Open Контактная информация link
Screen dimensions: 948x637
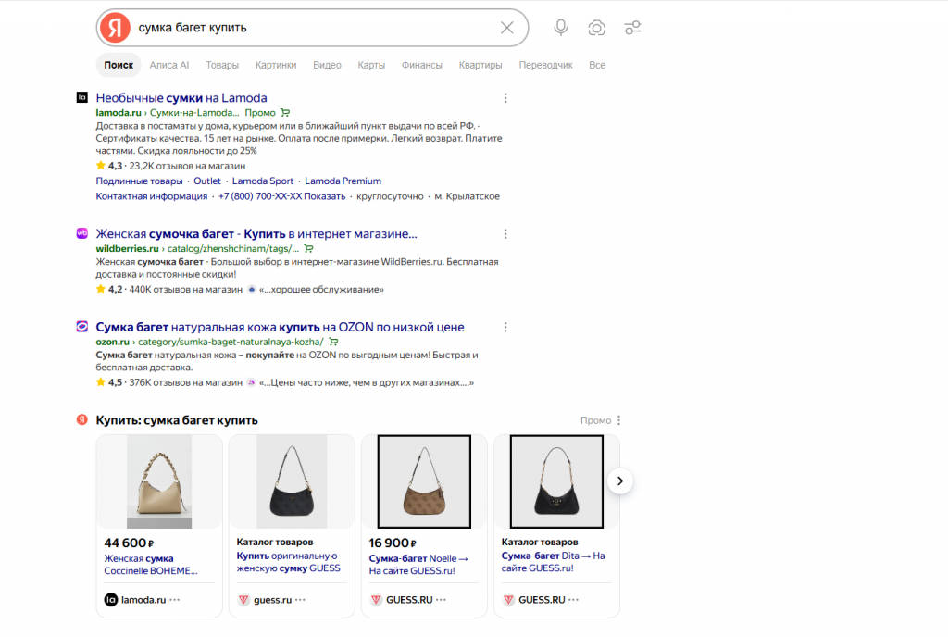[151, 196]
